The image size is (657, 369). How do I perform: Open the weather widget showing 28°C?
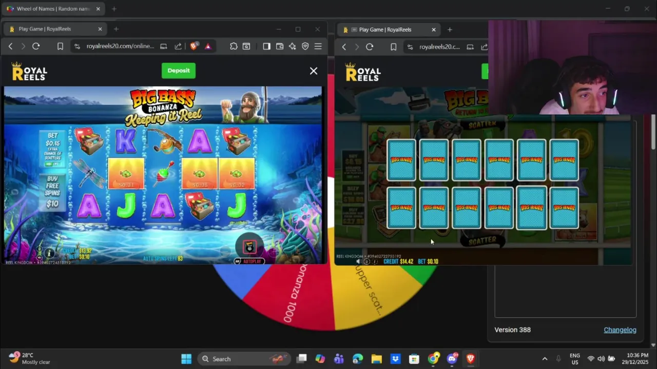pos(29,358)
